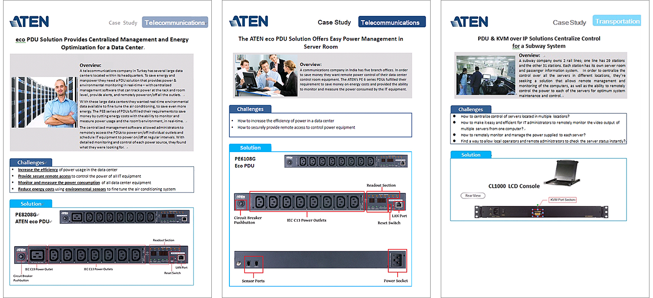This screenshot has width=653, height=298.
Task: Click the Overview heading on the Server Room page
Action: (311, 64)
